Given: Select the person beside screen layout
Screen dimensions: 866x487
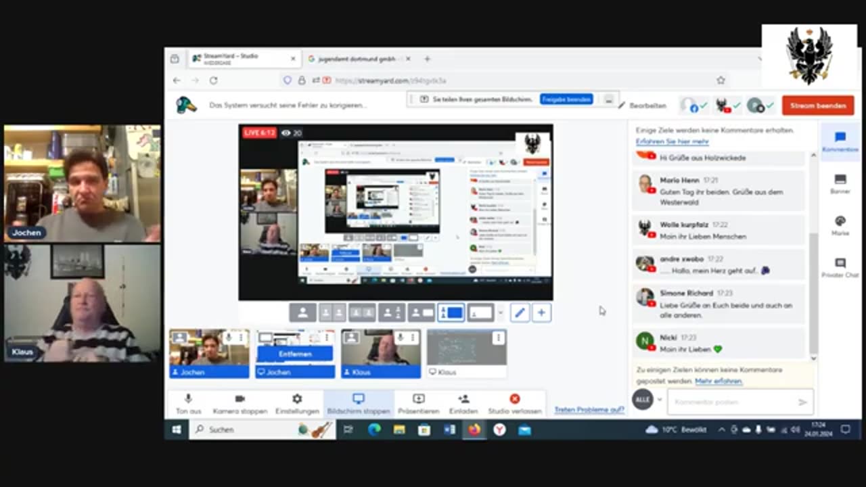Looking at the screenshot, I should tap(421, 312).
